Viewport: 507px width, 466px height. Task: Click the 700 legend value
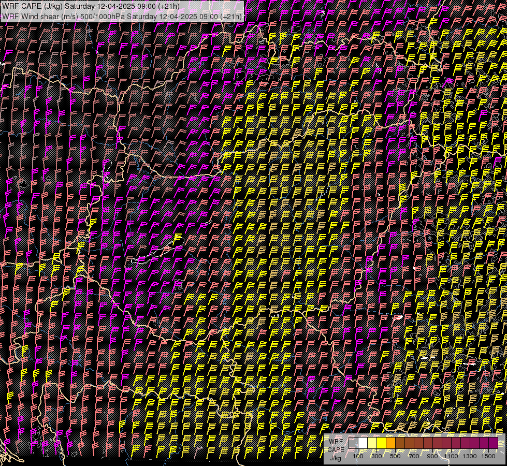(414, 456)
